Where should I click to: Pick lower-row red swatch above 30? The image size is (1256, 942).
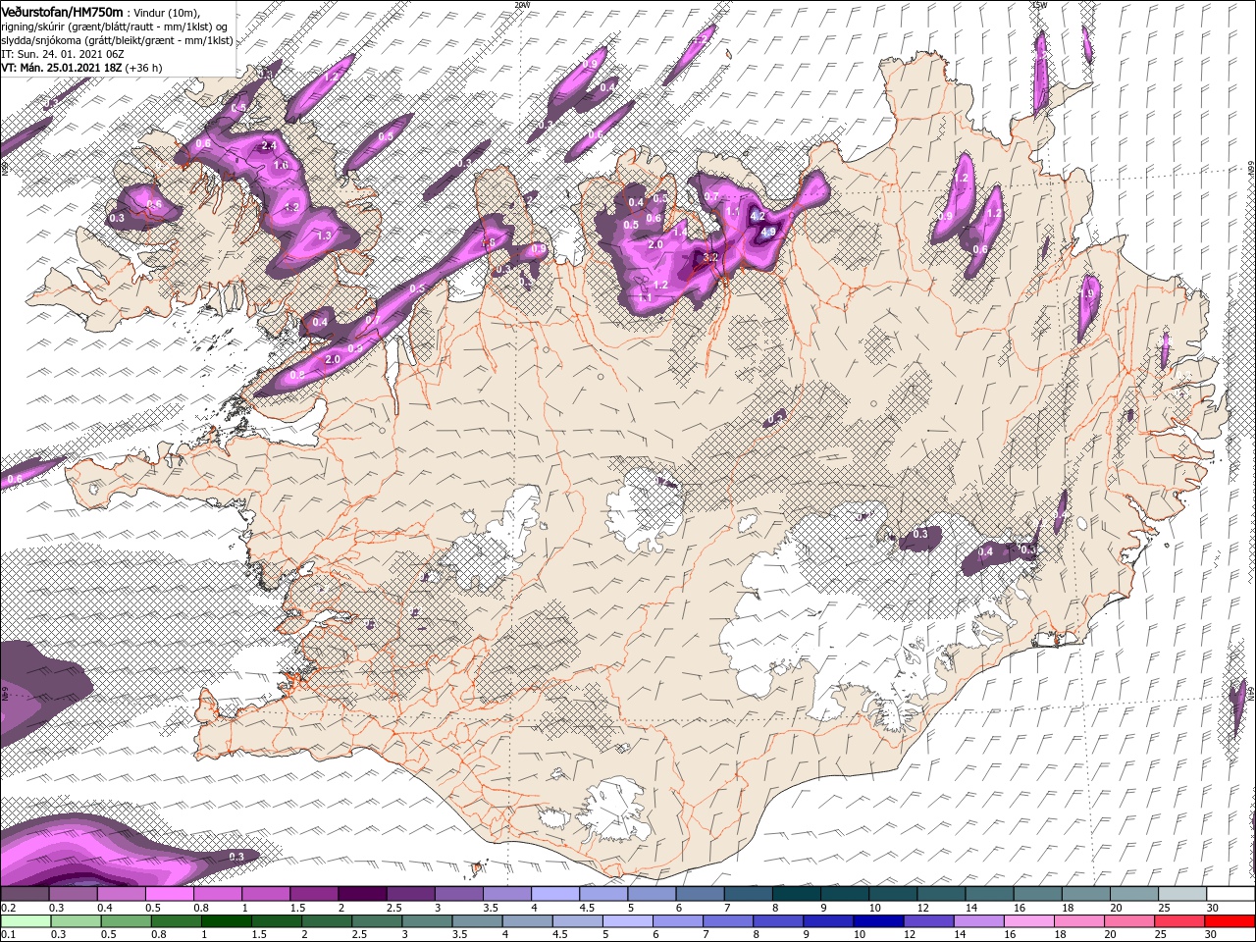[x=1230, y=921]
